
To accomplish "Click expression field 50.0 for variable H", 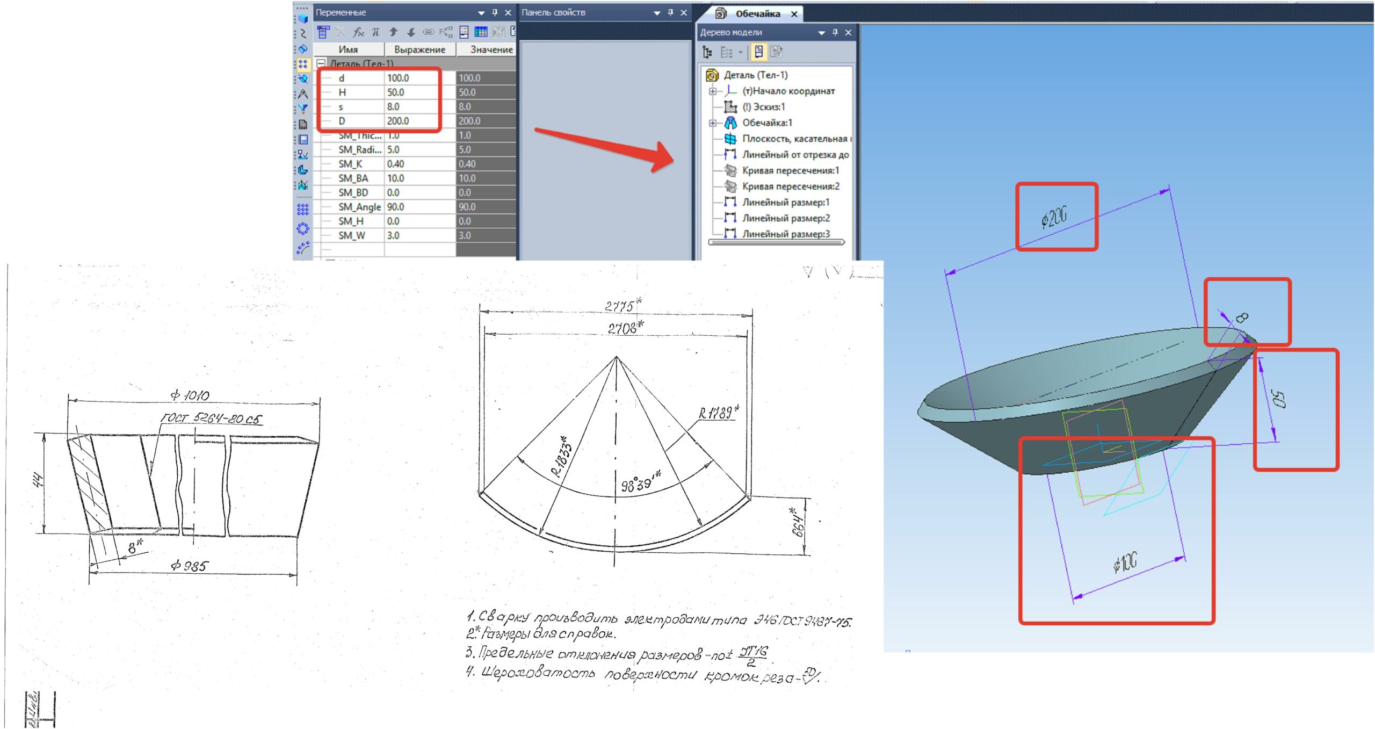I will click(x=420, y=92).
